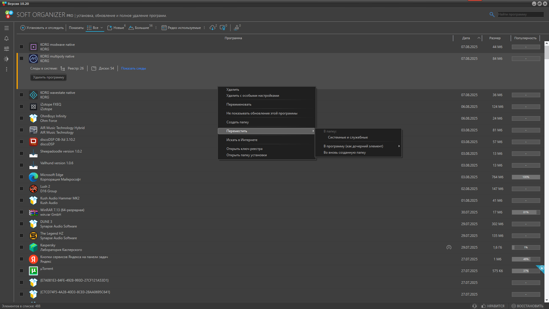The image size is (549, 309).
Task: Open settings sliders icon in the sidebar
Action: tap(7, 49)
